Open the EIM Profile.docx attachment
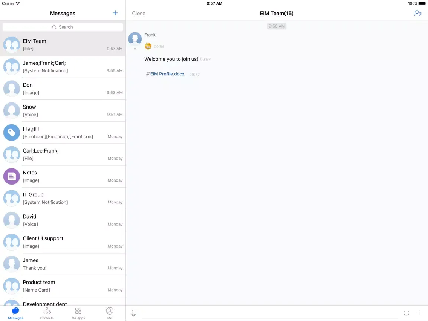Image resolution: width=428 pixels, height=321 pixels. click(x=167, y=74)
